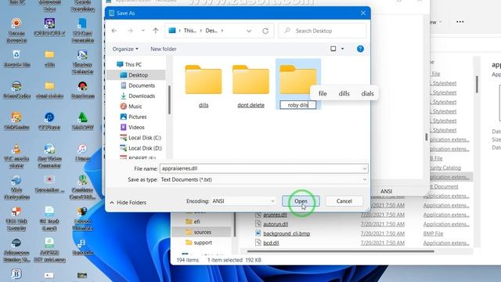Close the Save As dialog window

coord(363,13)
